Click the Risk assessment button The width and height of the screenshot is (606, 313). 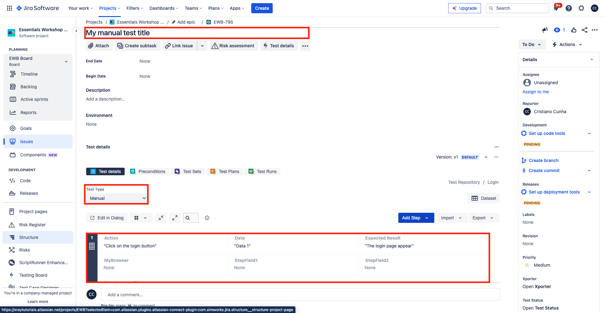[x=234, y=46]
